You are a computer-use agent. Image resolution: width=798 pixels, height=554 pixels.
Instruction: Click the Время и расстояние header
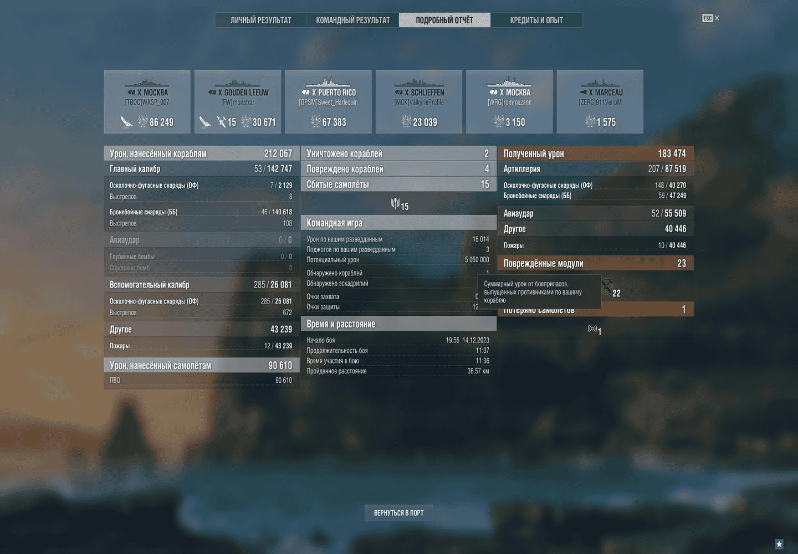coord(398,324)
